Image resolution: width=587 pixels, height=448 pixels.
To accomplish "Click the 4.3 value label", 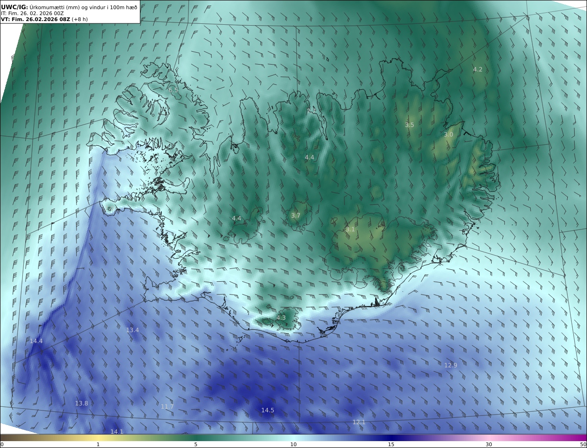I will pos(281,317).
